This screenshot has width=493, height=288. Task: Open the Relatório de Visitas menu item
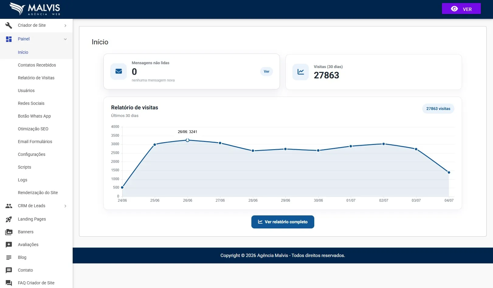(36, 78)
